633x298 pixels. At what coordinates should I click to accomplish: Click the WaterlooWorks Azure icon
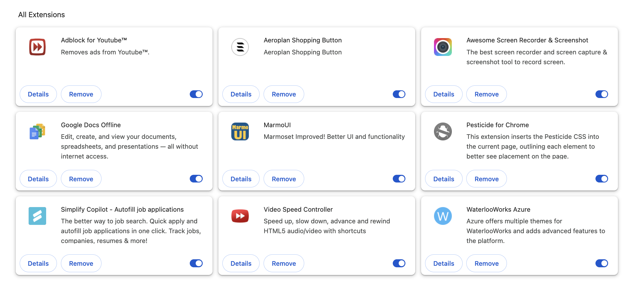[443, 216]
